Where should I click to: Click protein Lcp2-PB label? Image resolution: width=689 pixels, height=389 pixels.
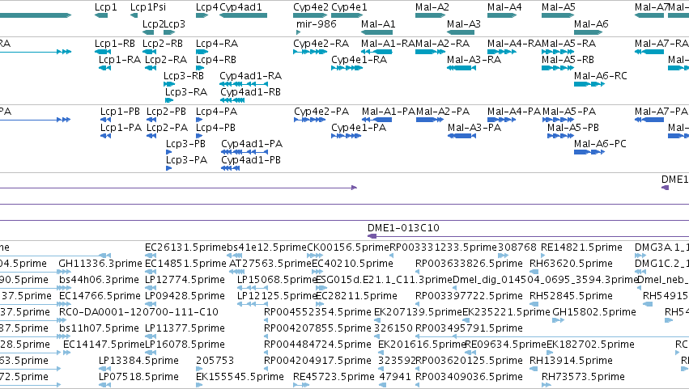pos(166,112)
